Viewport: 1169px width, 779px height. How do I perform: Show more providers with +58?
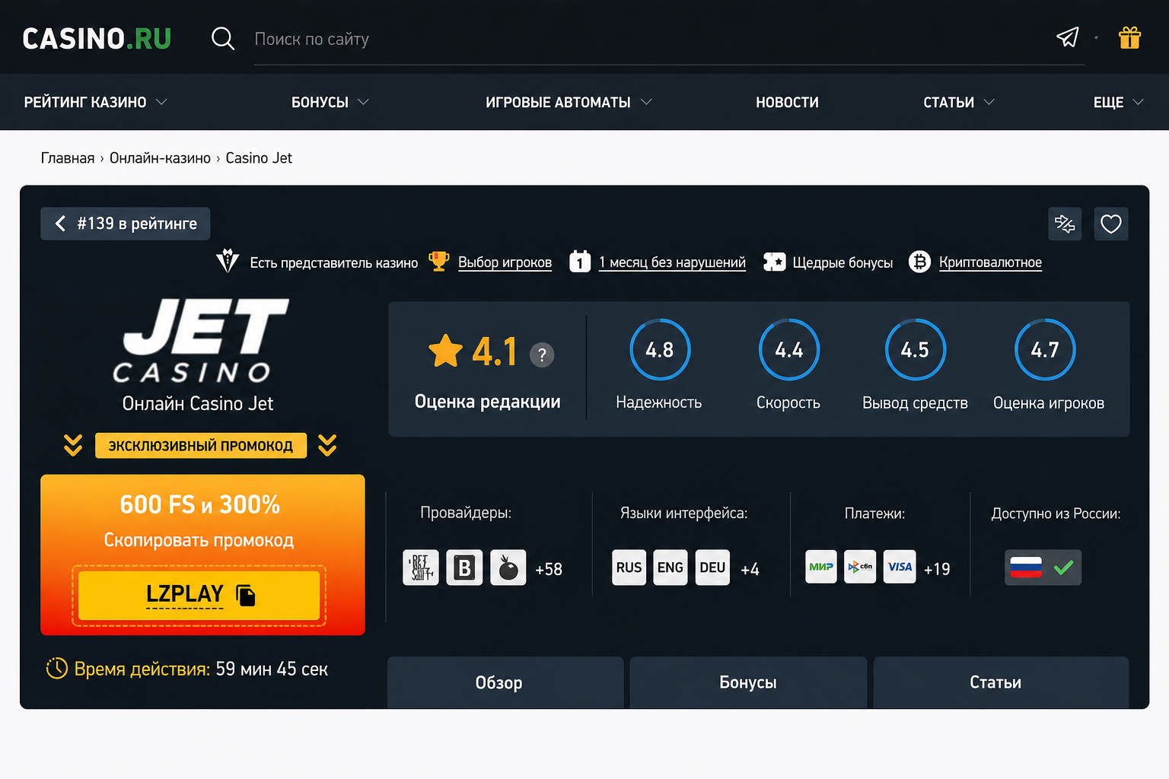[548, 569]
